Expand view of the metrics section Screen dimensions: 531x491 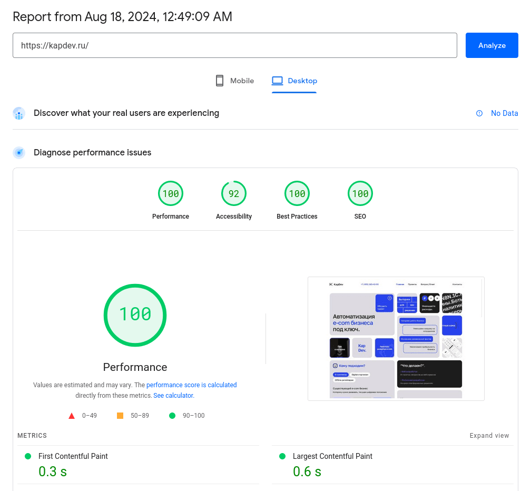pyautogui.click(x=489, y=436)
